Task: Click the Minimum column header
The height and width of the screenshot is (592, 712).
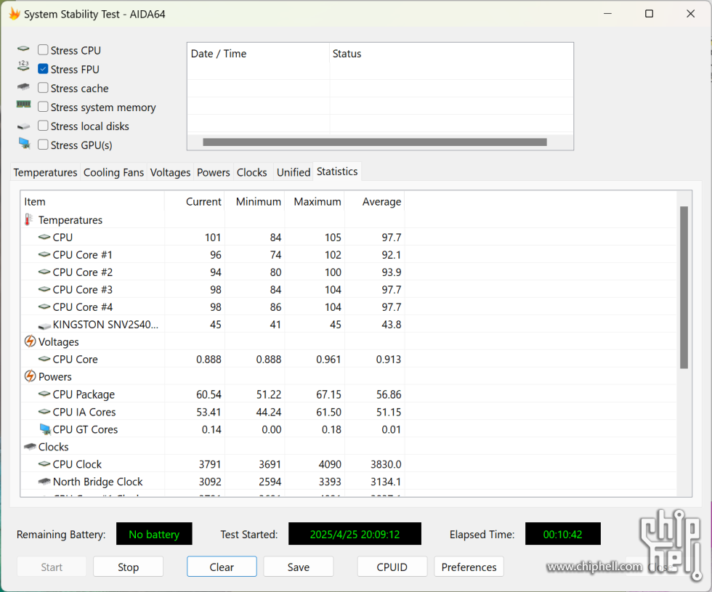Action: click(x=254, y=202)
